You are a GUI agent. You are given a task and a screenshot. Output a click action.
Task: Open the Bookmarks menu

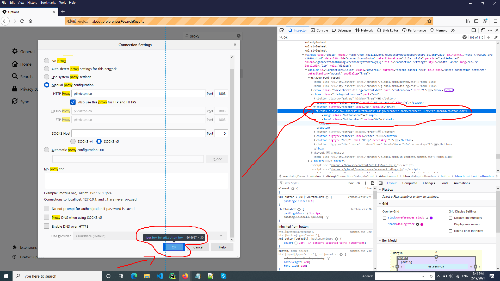click(48, 3)
